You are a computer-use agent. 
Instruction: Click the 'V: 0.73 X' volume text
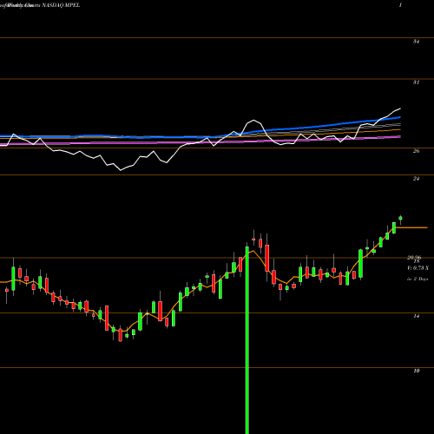pos(418,268)
